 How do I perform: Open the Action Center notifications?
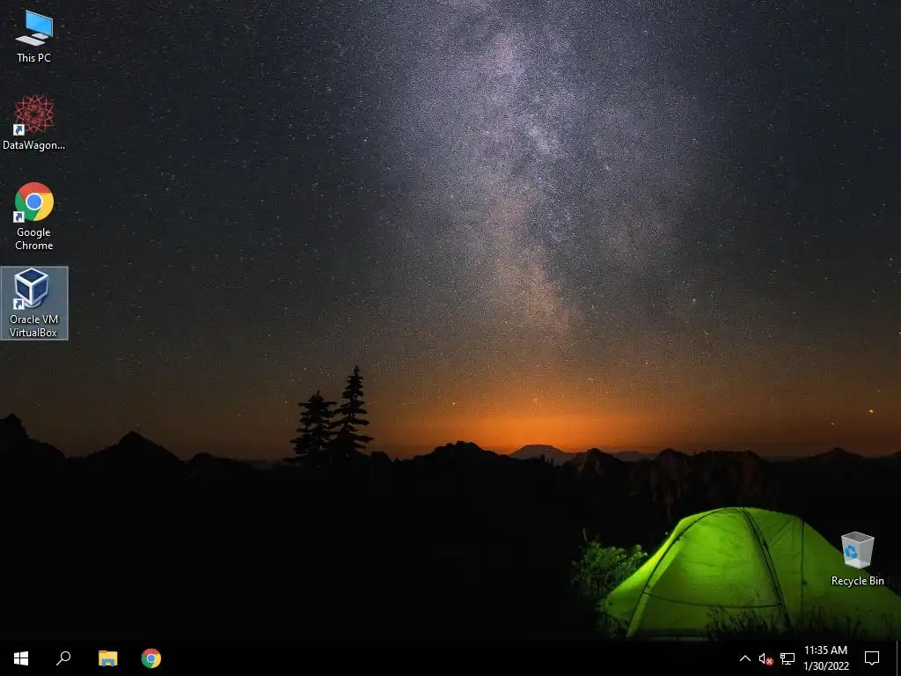point(872,658)
